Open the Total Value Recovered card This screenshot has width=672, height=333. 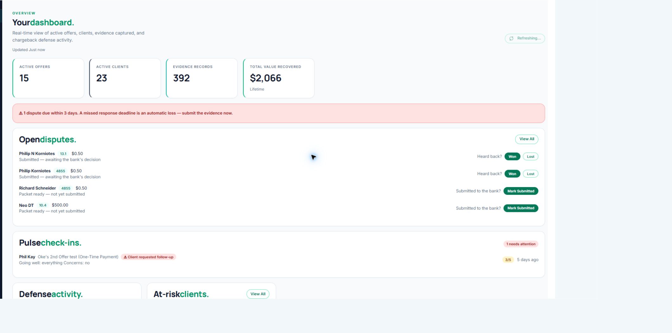tap(278, 78)
